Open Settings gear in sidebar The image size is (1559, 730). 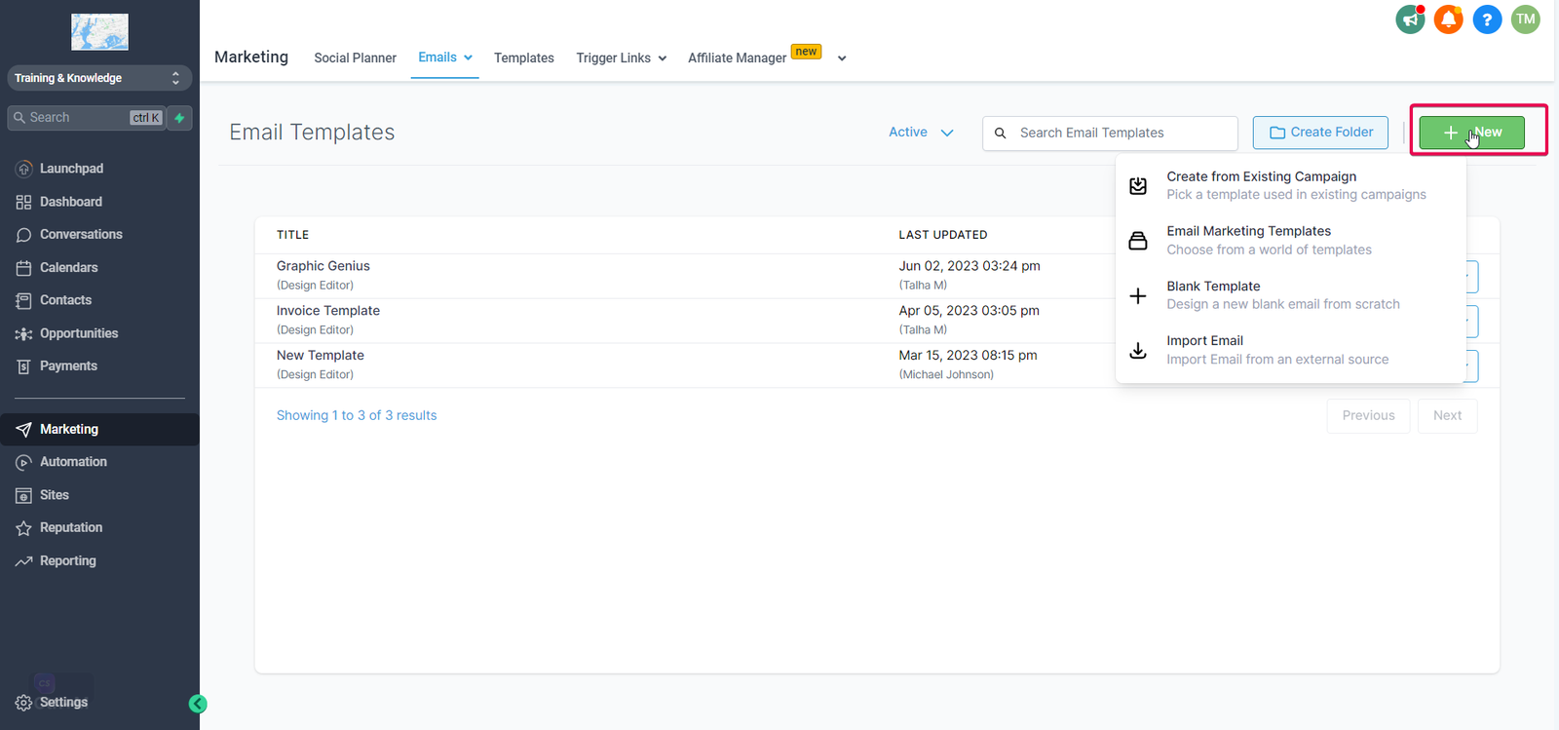(24, 703)
